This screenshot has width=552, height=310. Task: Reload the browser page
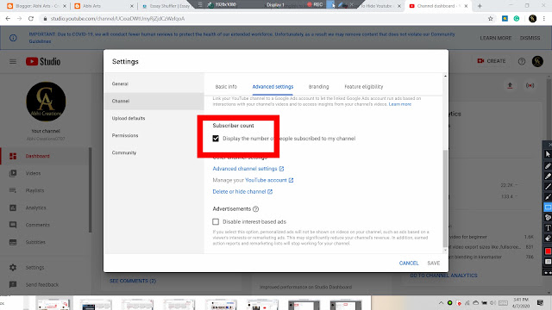pos(31,19)
